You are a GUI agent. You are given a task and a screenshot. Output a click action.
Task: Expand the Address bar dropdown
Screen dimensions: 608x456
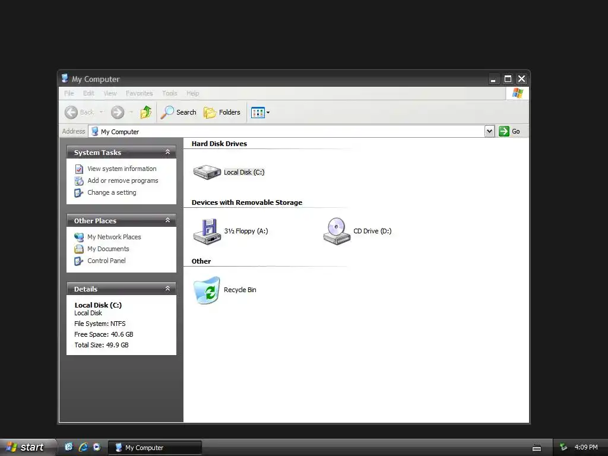489,131
